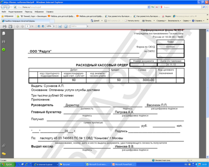Click the browser Forward button

pyautogui.click(x=8, y=7)
